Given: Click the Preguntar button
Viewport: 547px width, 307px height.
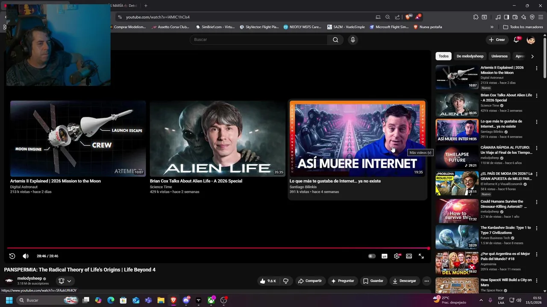Looking at the screenshot, I should click(343, 281).
